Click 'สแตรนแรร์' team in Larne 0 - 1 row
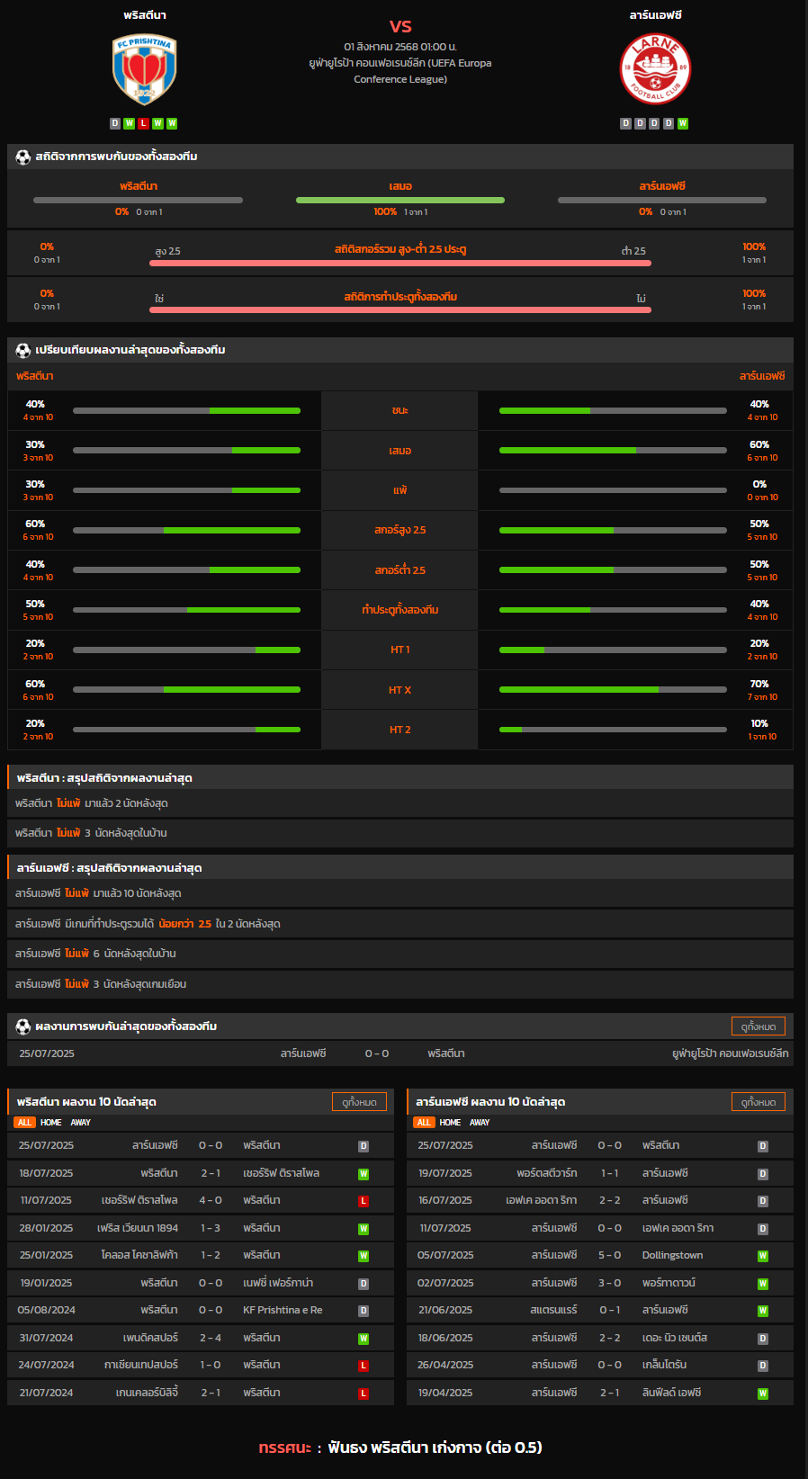Viewport: 808px width, 1479px height. coord(554,1311)
